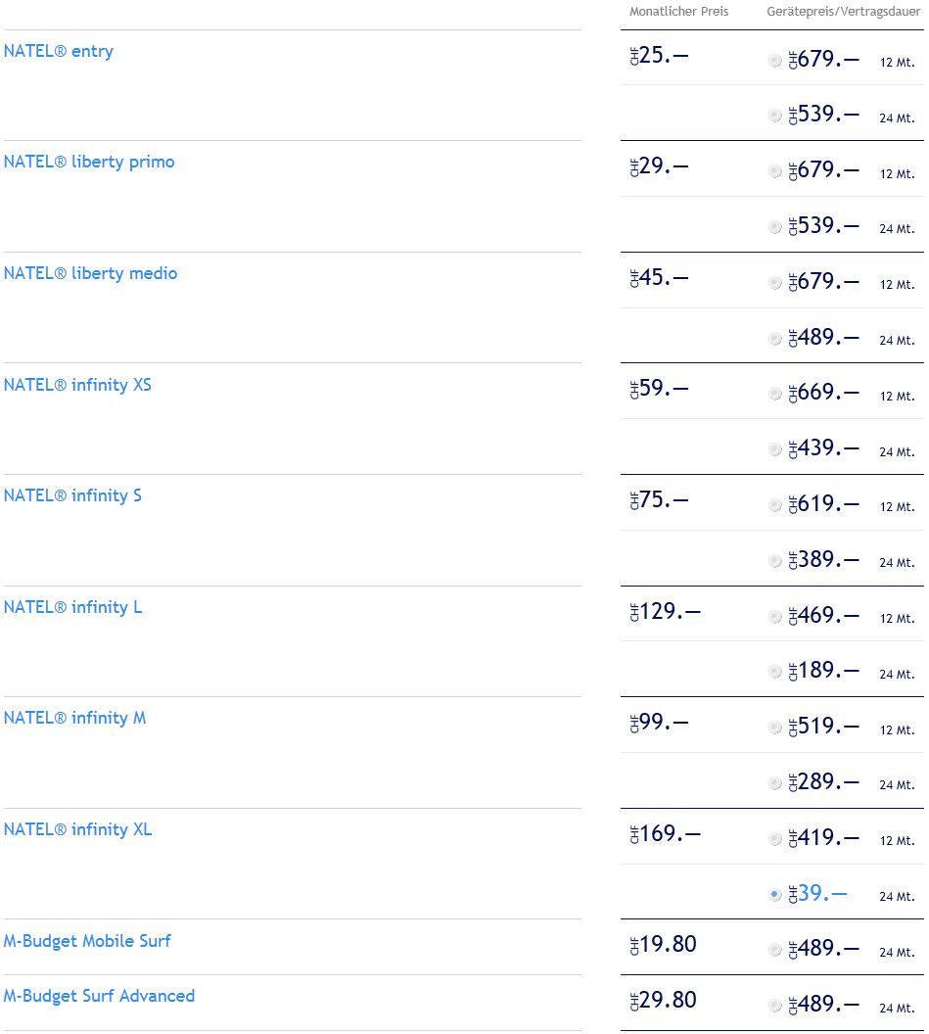Screen dimensions: 929x1034
Task: Select NATEL entry 24 Mt. for CHF 539
Action: pyautogui.click(x=775, y=117)
